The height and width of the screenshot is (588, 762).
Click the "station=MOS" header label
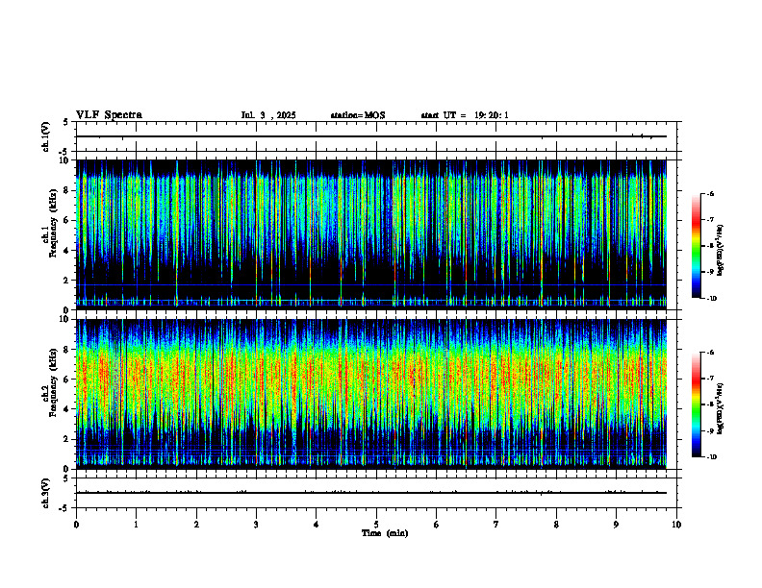358,115
